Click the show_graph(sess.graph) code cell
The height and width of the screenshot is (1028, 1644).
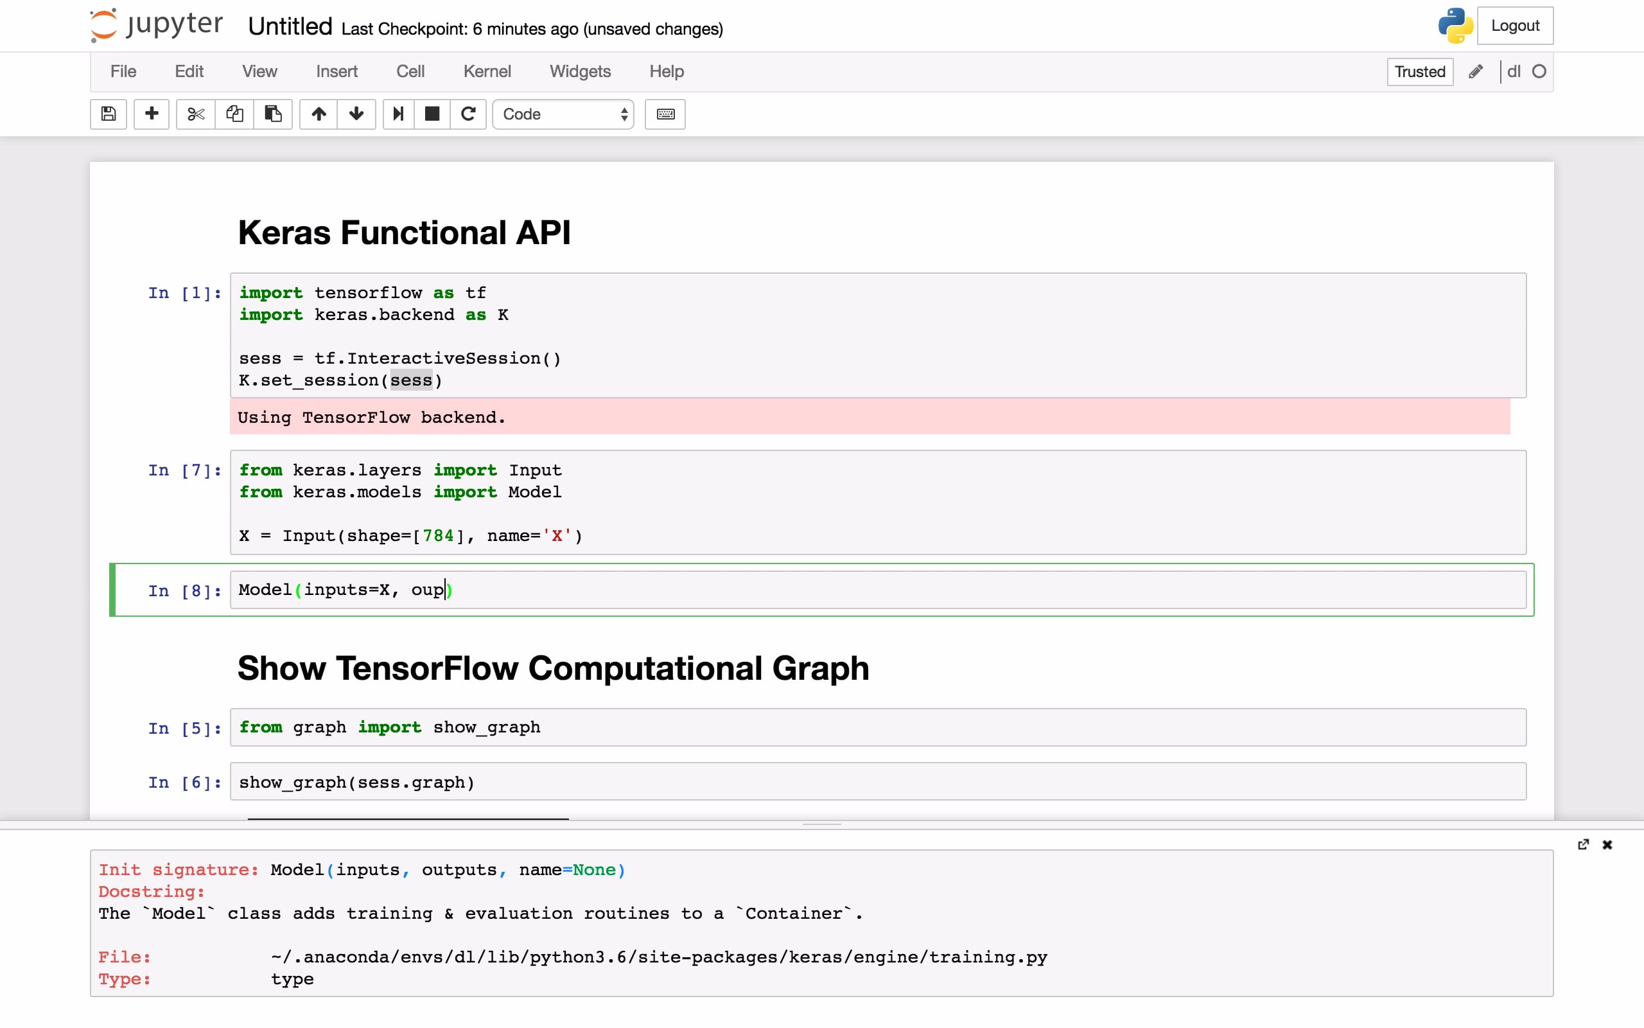[878, 782]
